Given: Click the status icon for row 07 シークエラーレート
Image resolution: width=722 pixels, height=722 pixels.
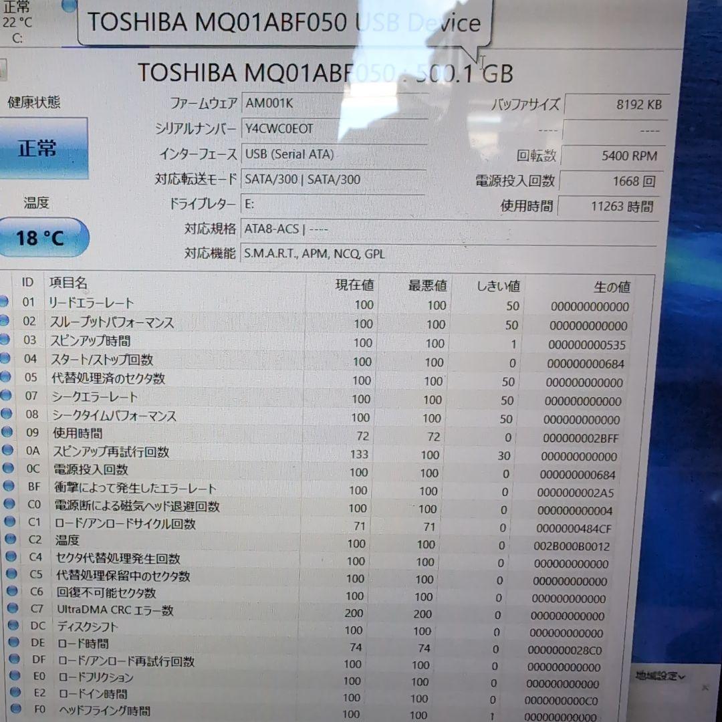Looking at the screenshot, I should pos(5,395).
